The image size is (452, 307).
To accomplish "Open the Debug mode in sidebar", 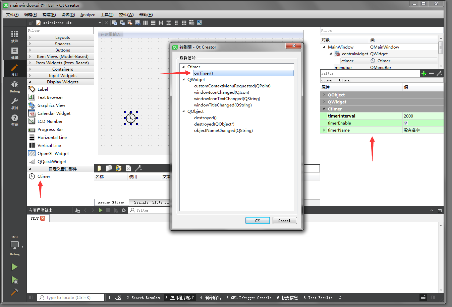I will [14, 86].
